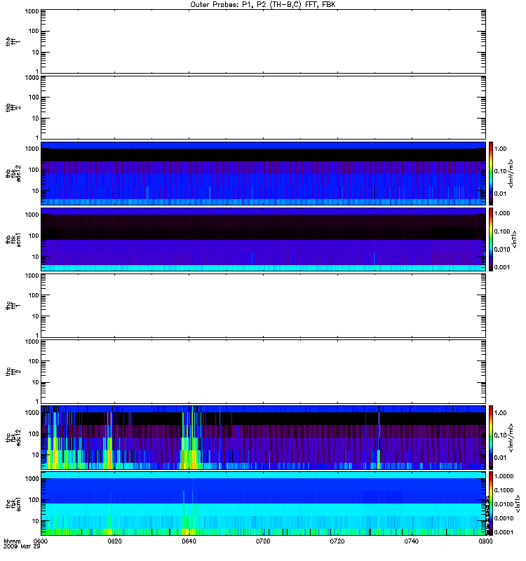This screenshot has width=526, height=561.
Task: Click the 1.0000 value on thc scm1 color bar
Action: [x=504, y=476]
